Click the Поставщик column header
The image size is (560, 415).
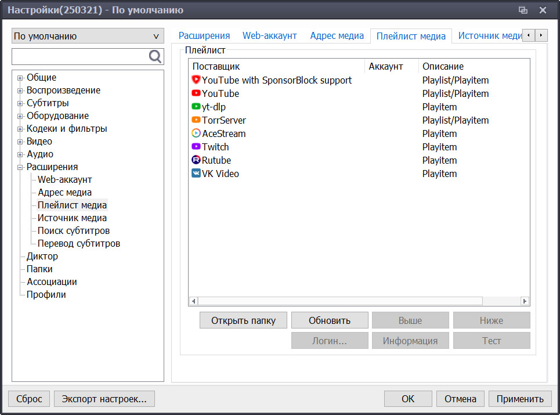pos(276,66)
